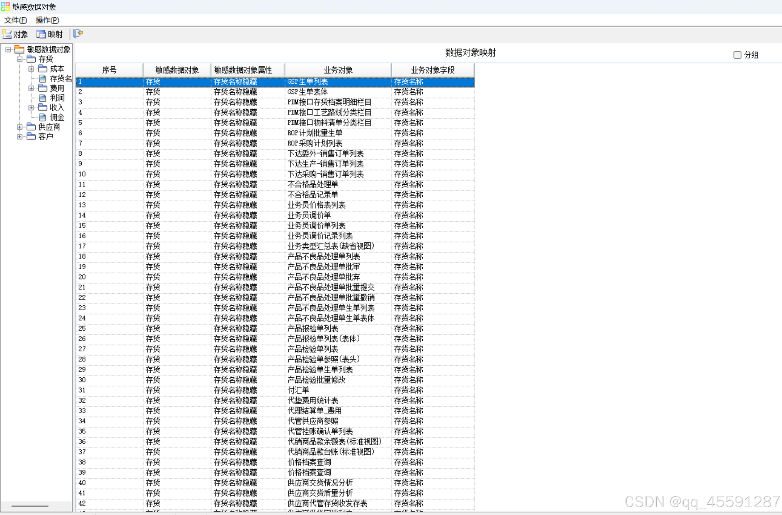Click the exit door toolbar icon
This screenshot has height=515, width=782.
[78, 34]
